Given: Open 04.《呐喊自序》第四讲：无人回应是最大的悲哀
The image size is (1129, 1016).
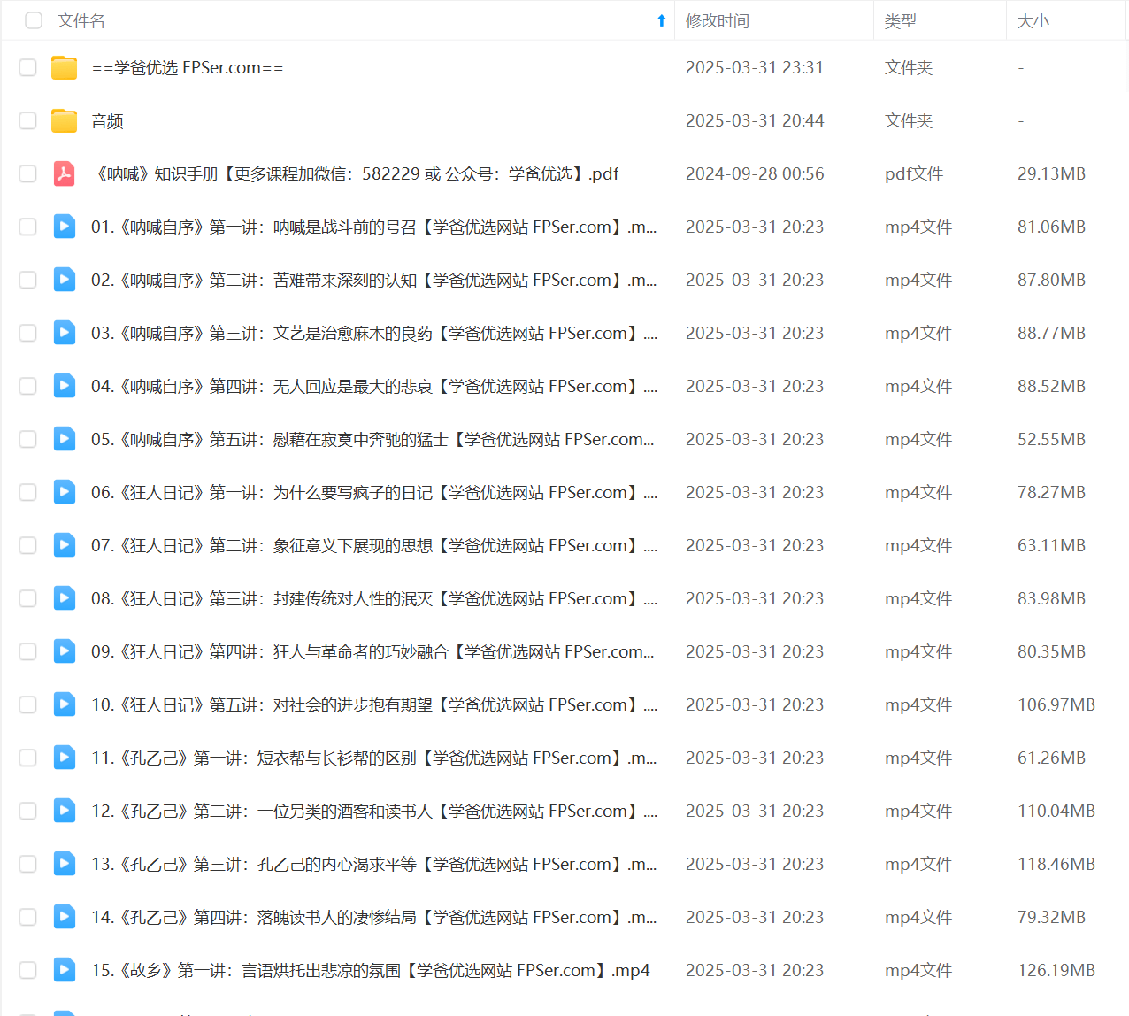Looking at the screenshot, I should point(374,386).
